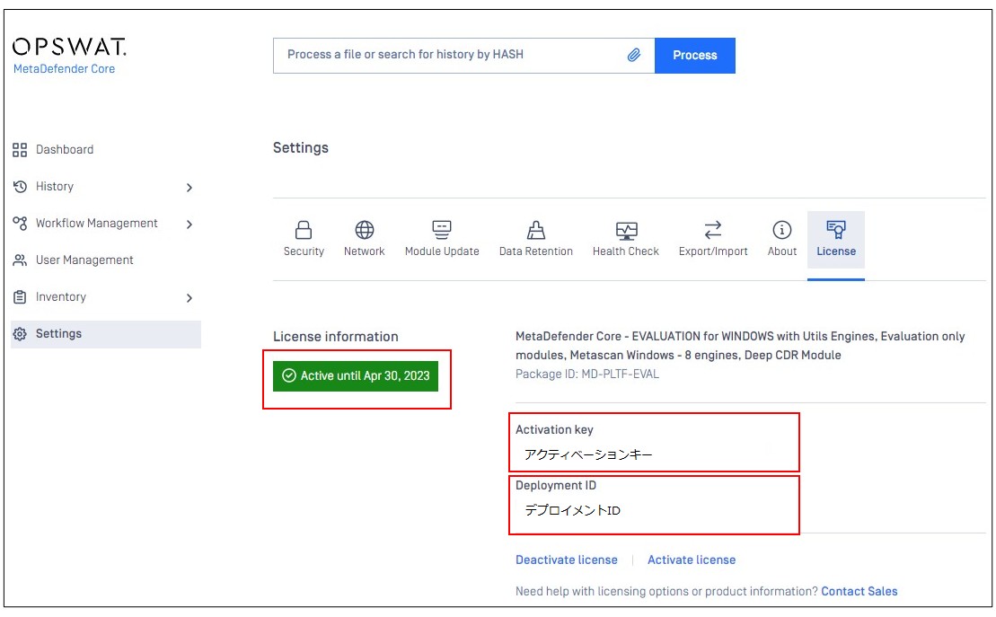
Task: Click the MetaDefender Core title link
Action: click(x=64, y=69)
